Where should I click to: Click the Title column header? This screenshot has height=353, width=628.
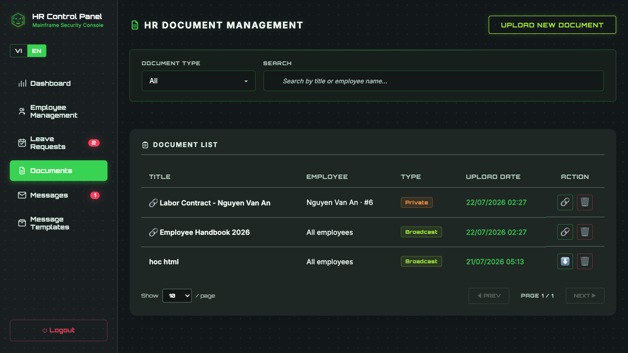pos(160,176)
